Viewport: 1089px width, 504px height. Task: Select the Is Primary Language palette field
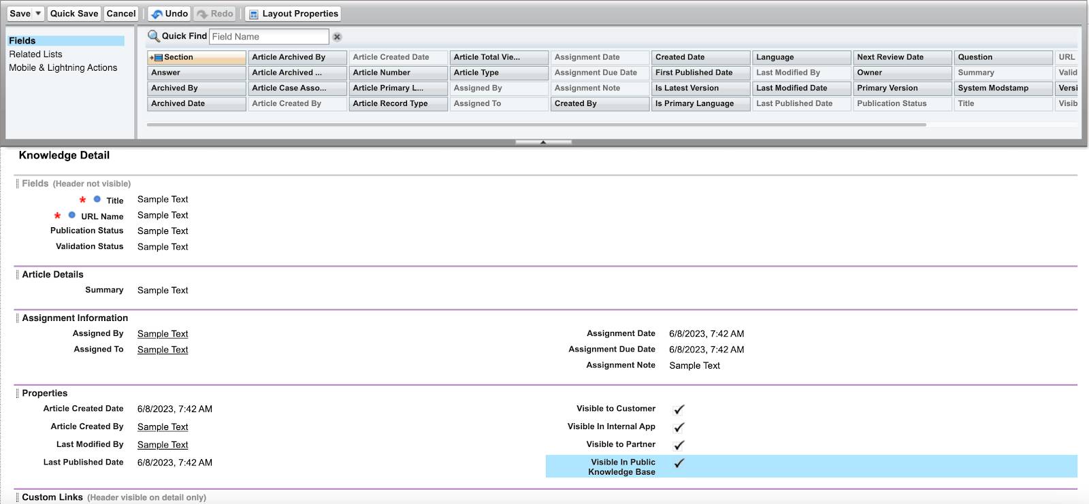[701, 103]
